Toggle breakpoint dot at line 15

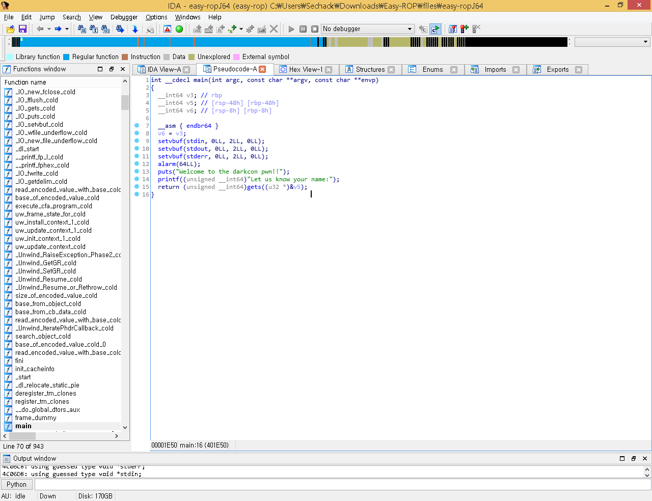point(137,187)
